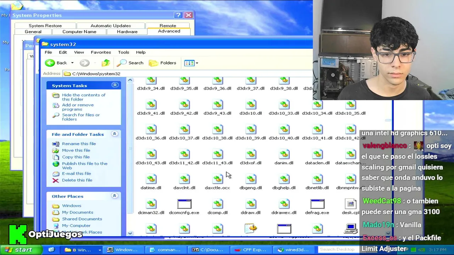Open the Favorites menu
This screenshot has width=454, height=255.
pyautogui.click(x=101, y=52)
